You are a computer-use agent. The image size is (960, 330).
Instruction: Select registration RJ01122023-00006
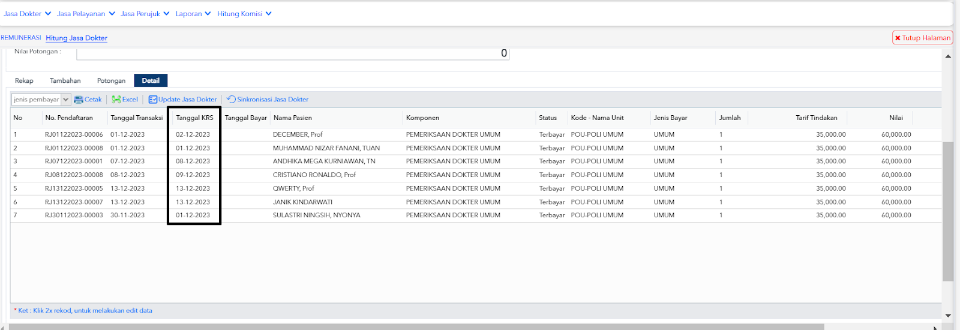(x=74, y=135)
